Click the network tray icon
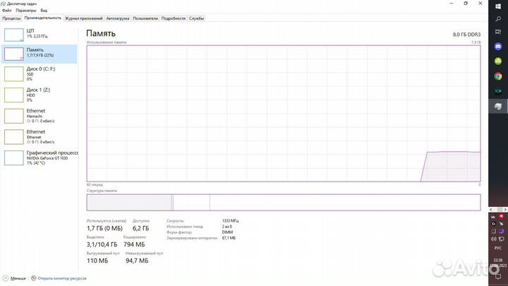 click(x=501, y=239)
